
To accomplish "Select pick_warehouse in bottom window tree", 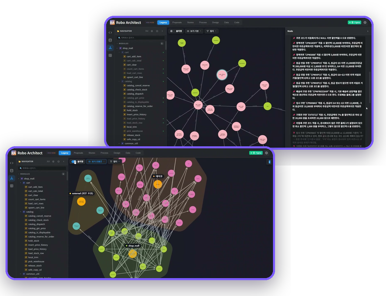I will tap(36, 262).
